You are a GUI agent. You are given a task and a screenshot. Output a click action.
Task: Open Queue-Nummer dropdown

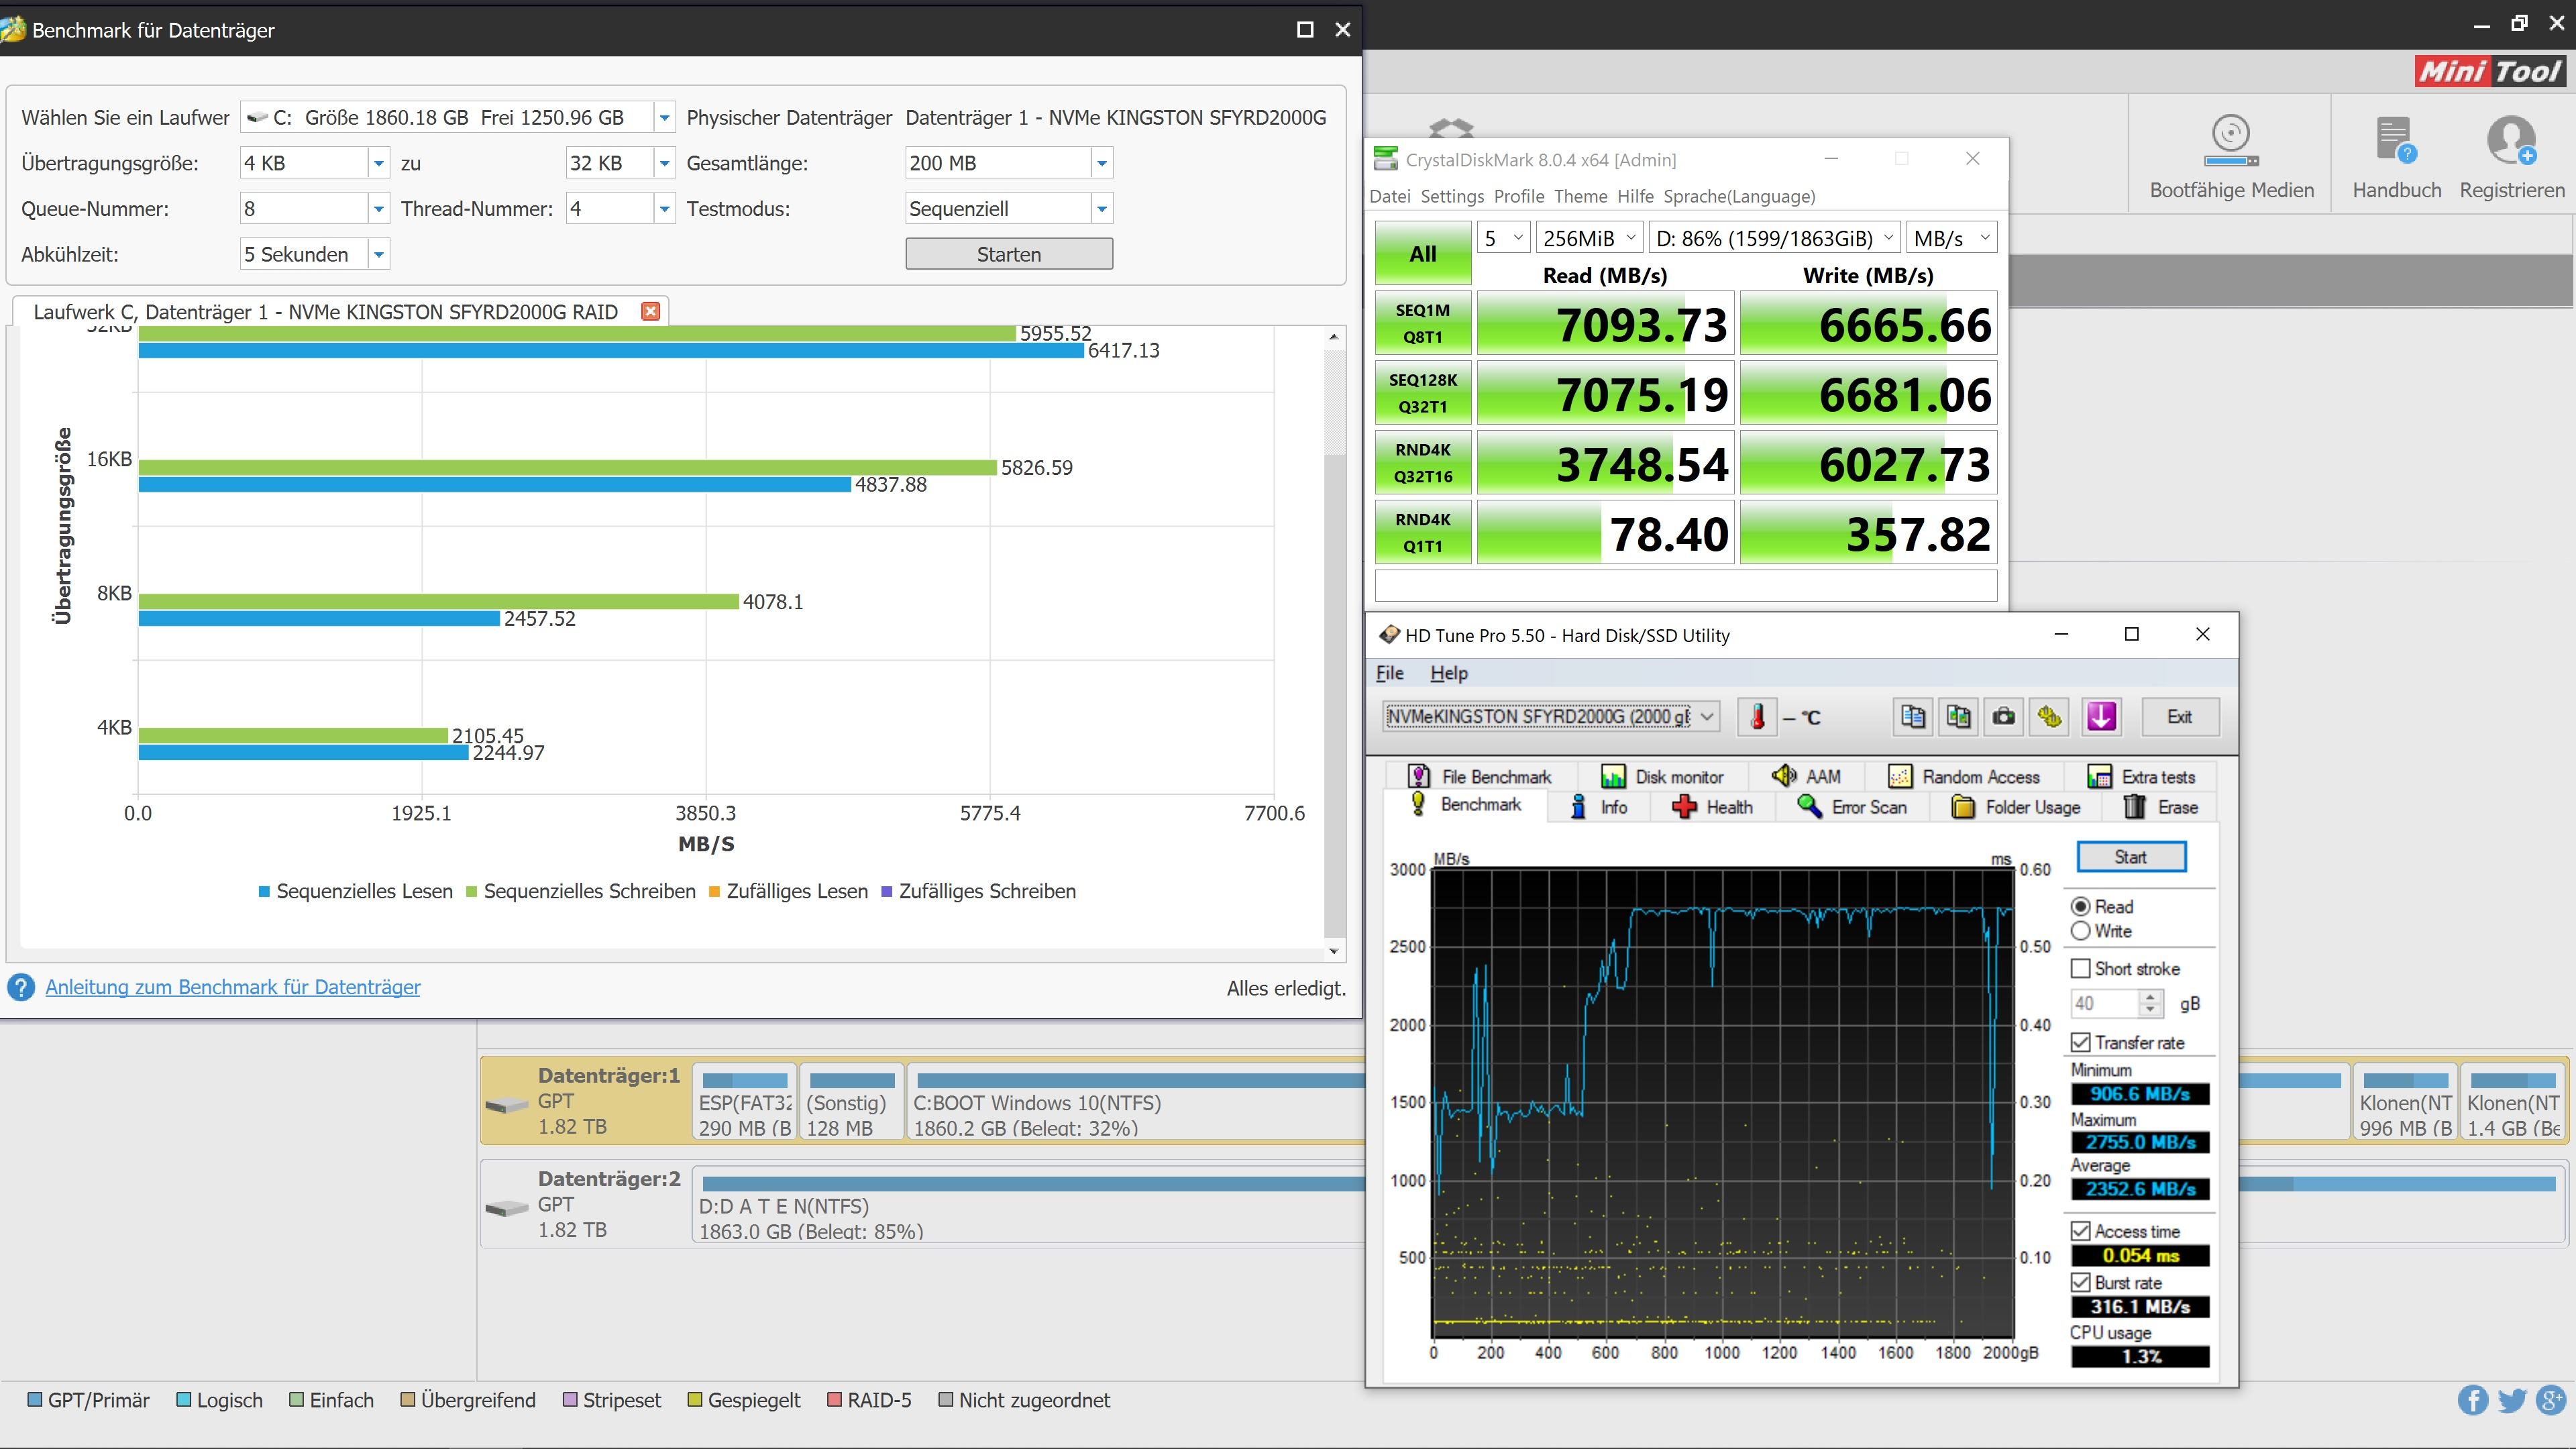pos(378,209)
